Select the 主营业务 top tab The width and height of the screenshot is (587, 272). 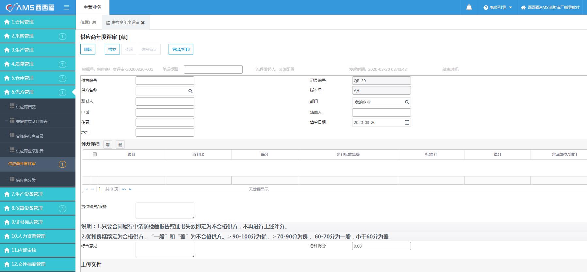click(x=92, y=7)
